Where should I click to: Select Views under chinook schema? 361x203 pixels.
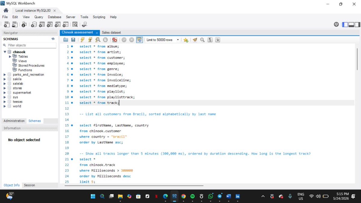point(22,61)
